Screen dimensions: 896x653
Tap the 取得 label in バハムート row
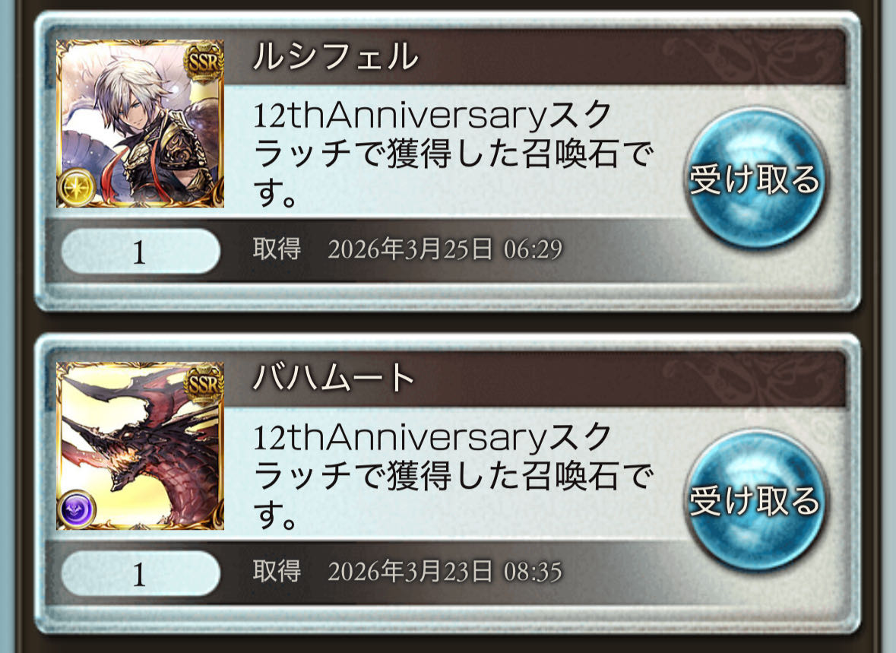click(277, 571)
